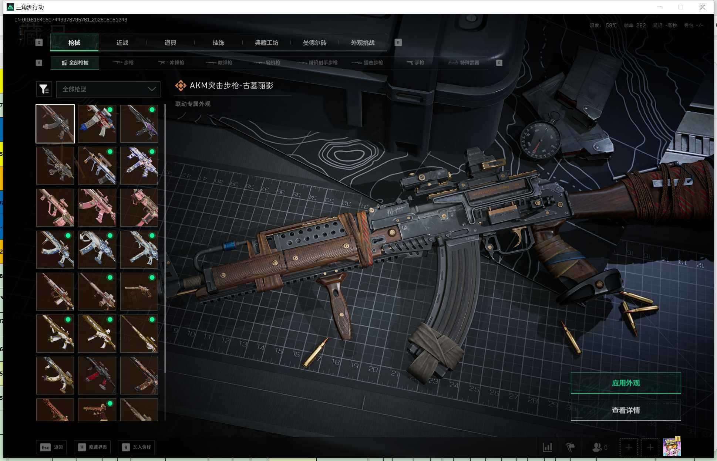This screenshot has height=461, width=717.
Task: Click the R 加入偏好 add to favorites button
Action: [137, 447]
